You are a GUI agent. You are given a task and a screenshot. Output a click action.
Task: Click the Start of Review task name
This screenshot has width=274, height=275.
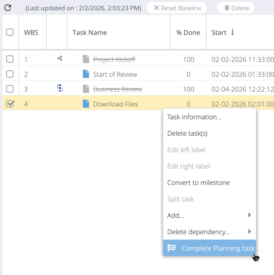coord(115,75)
